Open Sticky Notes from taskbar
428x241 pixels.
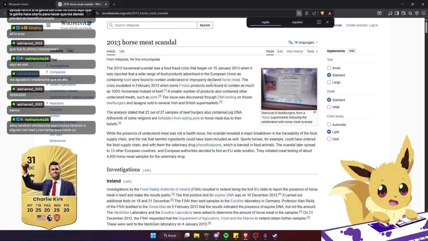236,236
